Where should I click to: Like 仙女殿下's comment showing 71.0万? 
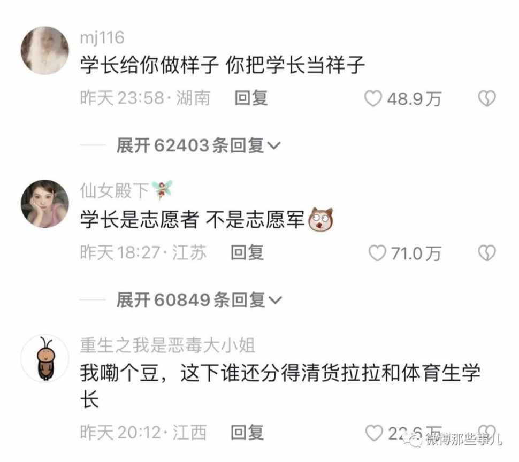click(377, 253)
